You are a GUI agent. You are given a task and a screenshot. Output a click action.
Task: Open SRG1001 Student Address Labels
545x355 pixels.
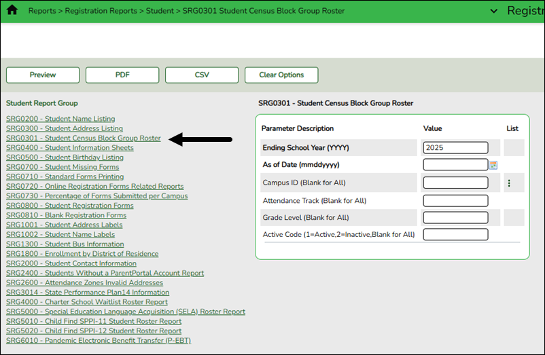point(65,225)
